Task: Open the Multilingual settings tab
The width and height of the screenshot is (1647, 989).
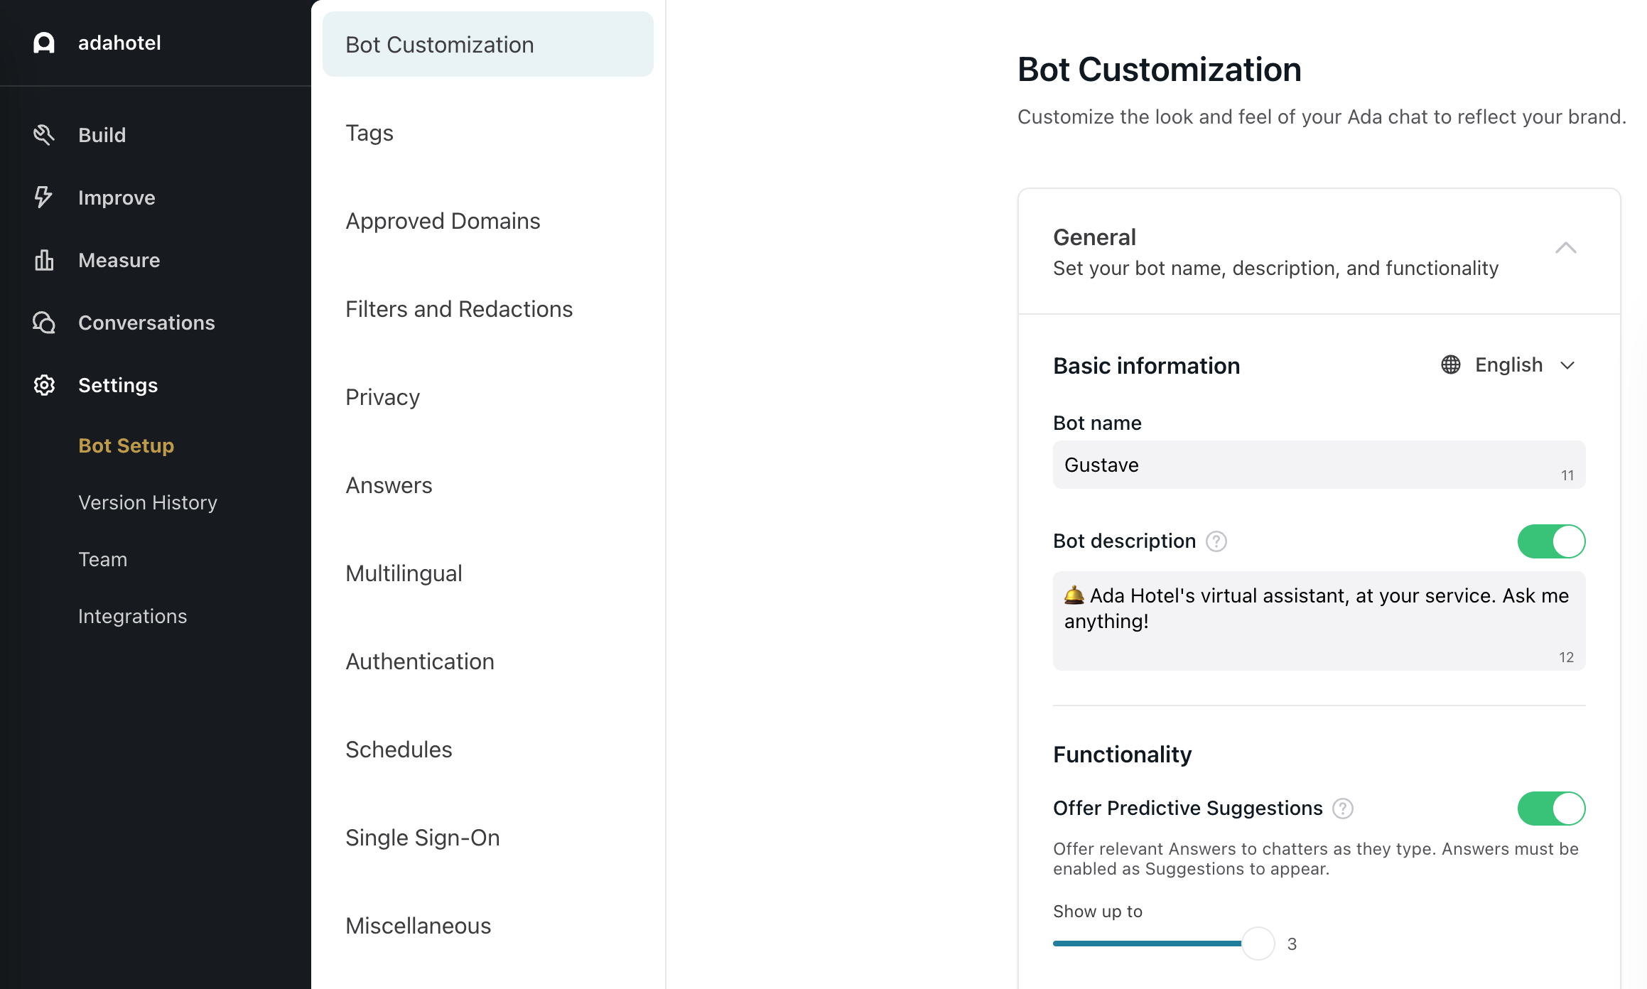Action: pos(404,573)
